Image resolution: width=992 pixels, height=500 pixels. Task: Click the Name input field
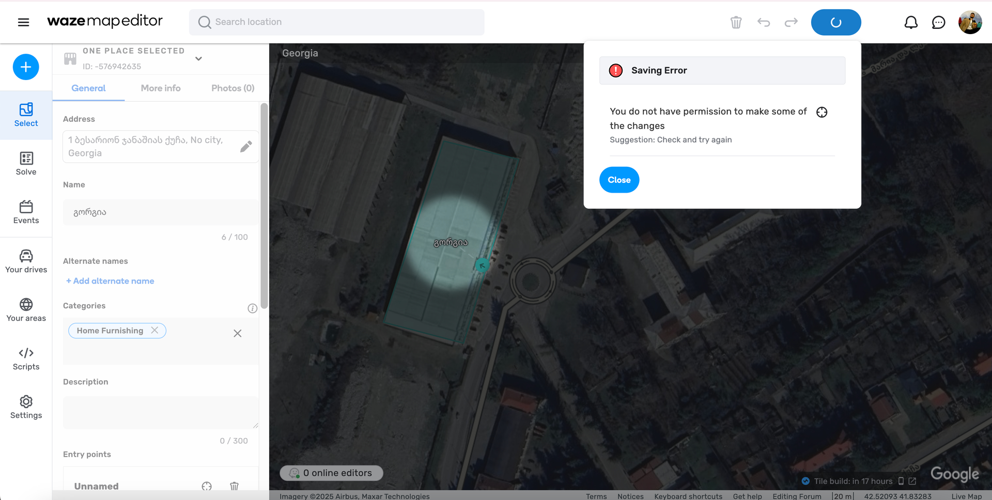click(x=160, y=212)
